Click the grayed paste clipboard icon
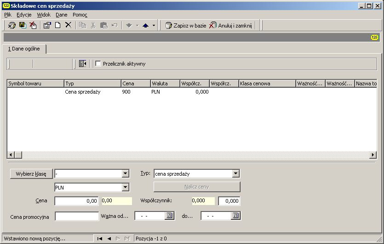384x244 pixels. 104,25
